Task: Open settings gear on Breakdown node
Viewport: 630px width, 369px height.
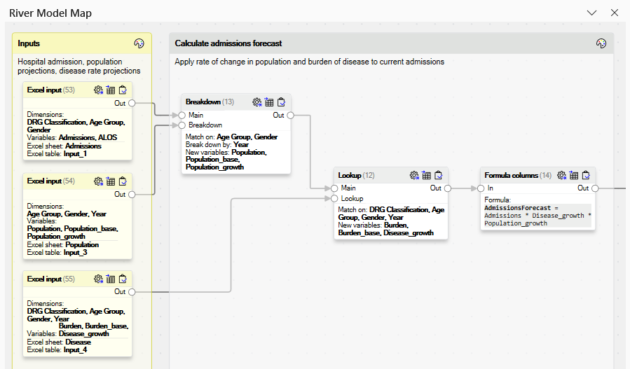Action: pos(256,102)
